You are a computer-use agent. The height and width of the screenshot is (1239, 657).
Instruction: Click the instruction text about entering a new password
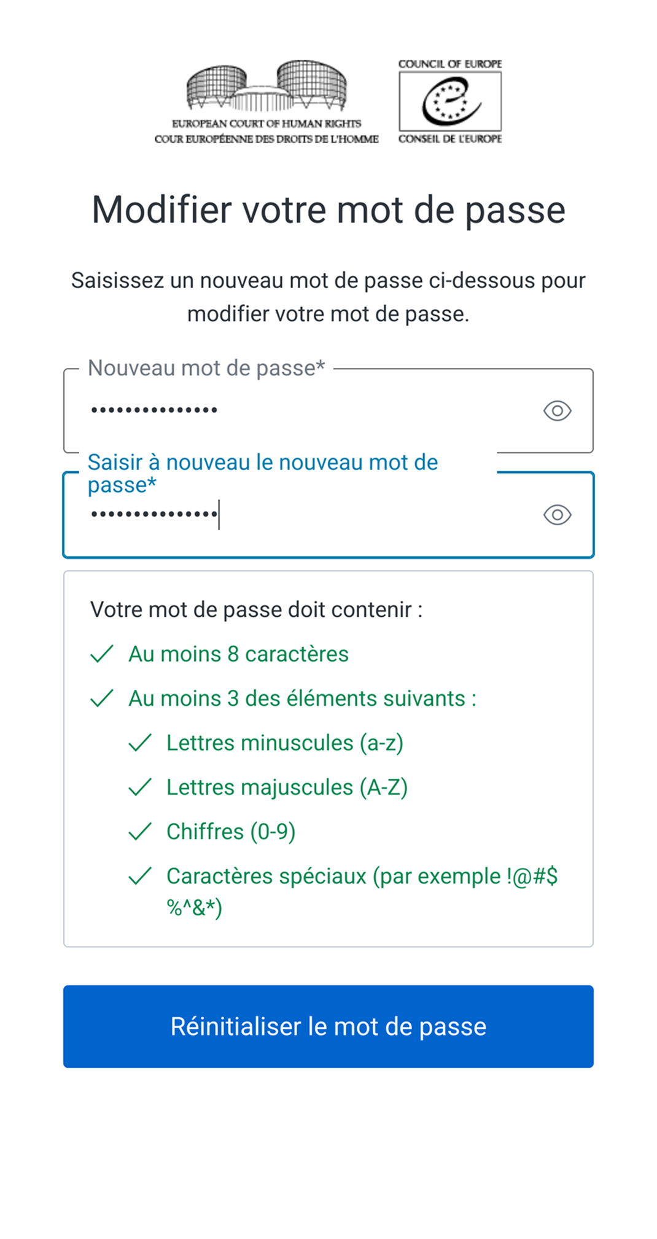coord(328,297)
